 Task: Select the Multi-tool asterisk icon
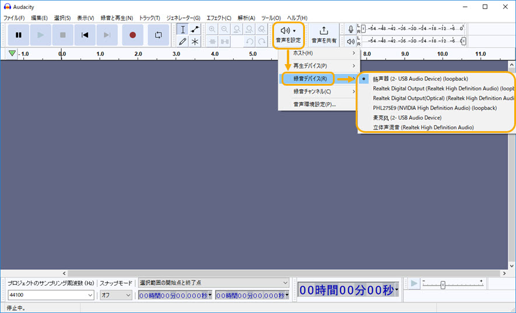[x=195, y=41]
